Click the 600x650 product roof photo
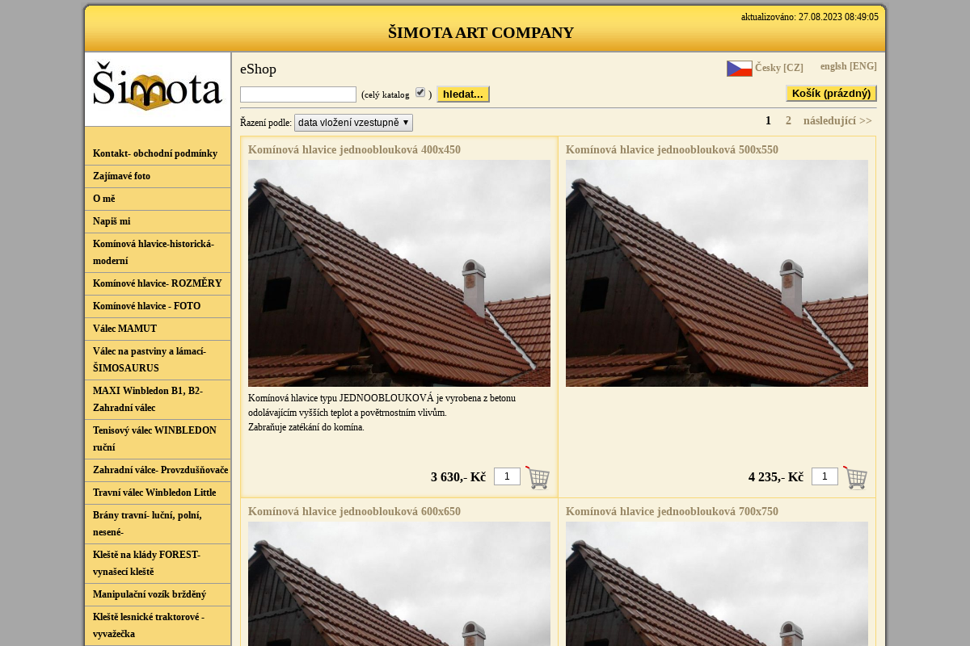This screenshot has height=646, width=970. (x=399, y=584)
